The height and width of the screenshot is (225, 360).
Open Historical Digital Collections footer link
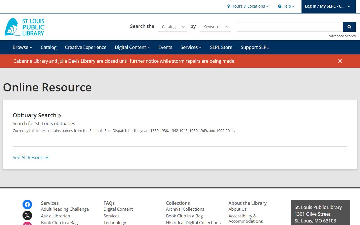click(193, 222)
